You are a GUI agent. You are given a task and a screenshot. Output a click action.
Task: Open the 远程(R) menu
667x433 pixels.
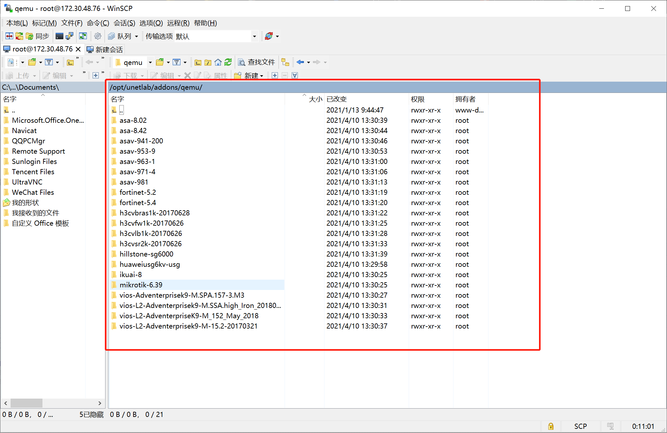click(178, 23)
